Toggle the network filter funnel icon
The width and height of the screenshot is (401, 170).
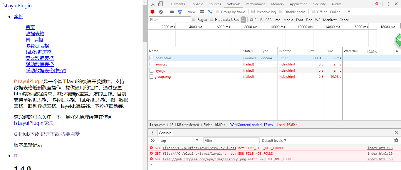[180, 12]
